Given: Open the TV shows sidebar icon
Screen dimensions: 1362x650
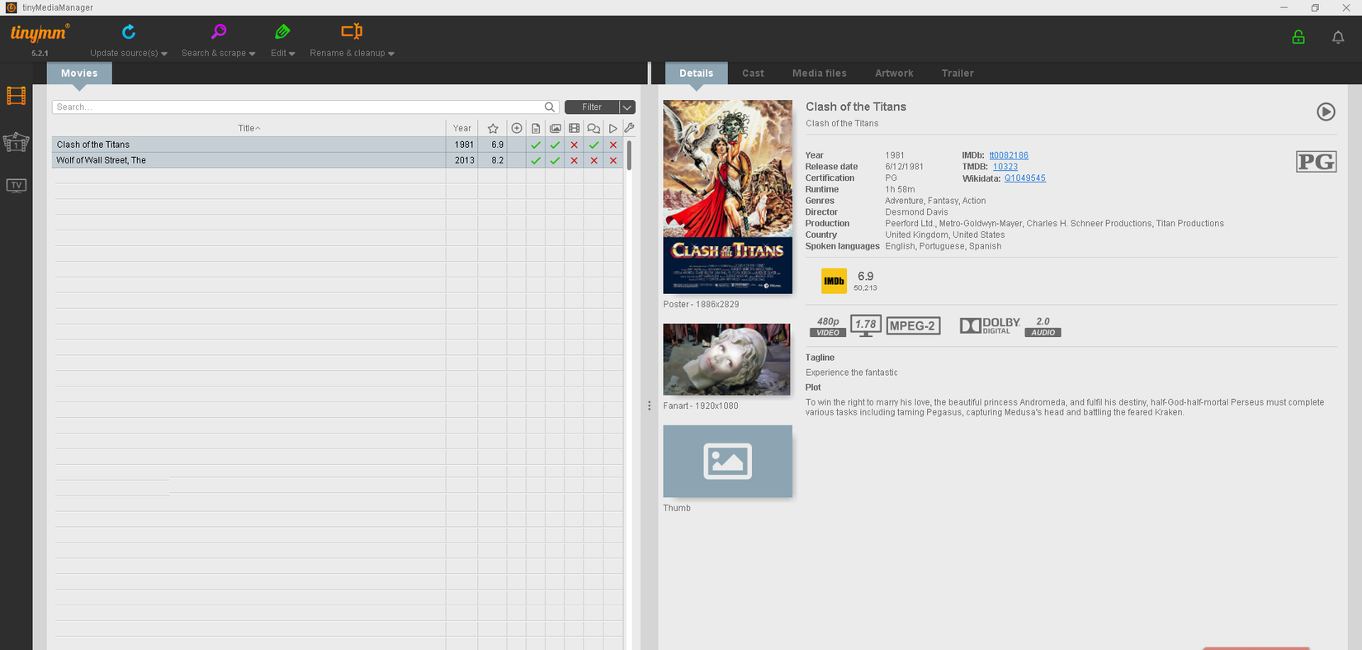Looking at the screenshot, I should pyautogui.click(x=17, y=185).
